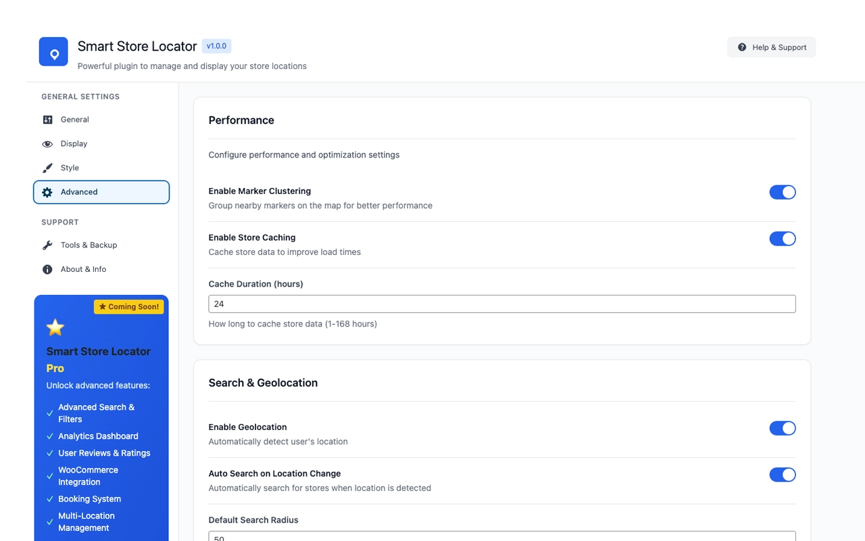This screenshot has height=541, width=865.
Task: Click into the Default Search Radius field
Action: coord(501,536)
